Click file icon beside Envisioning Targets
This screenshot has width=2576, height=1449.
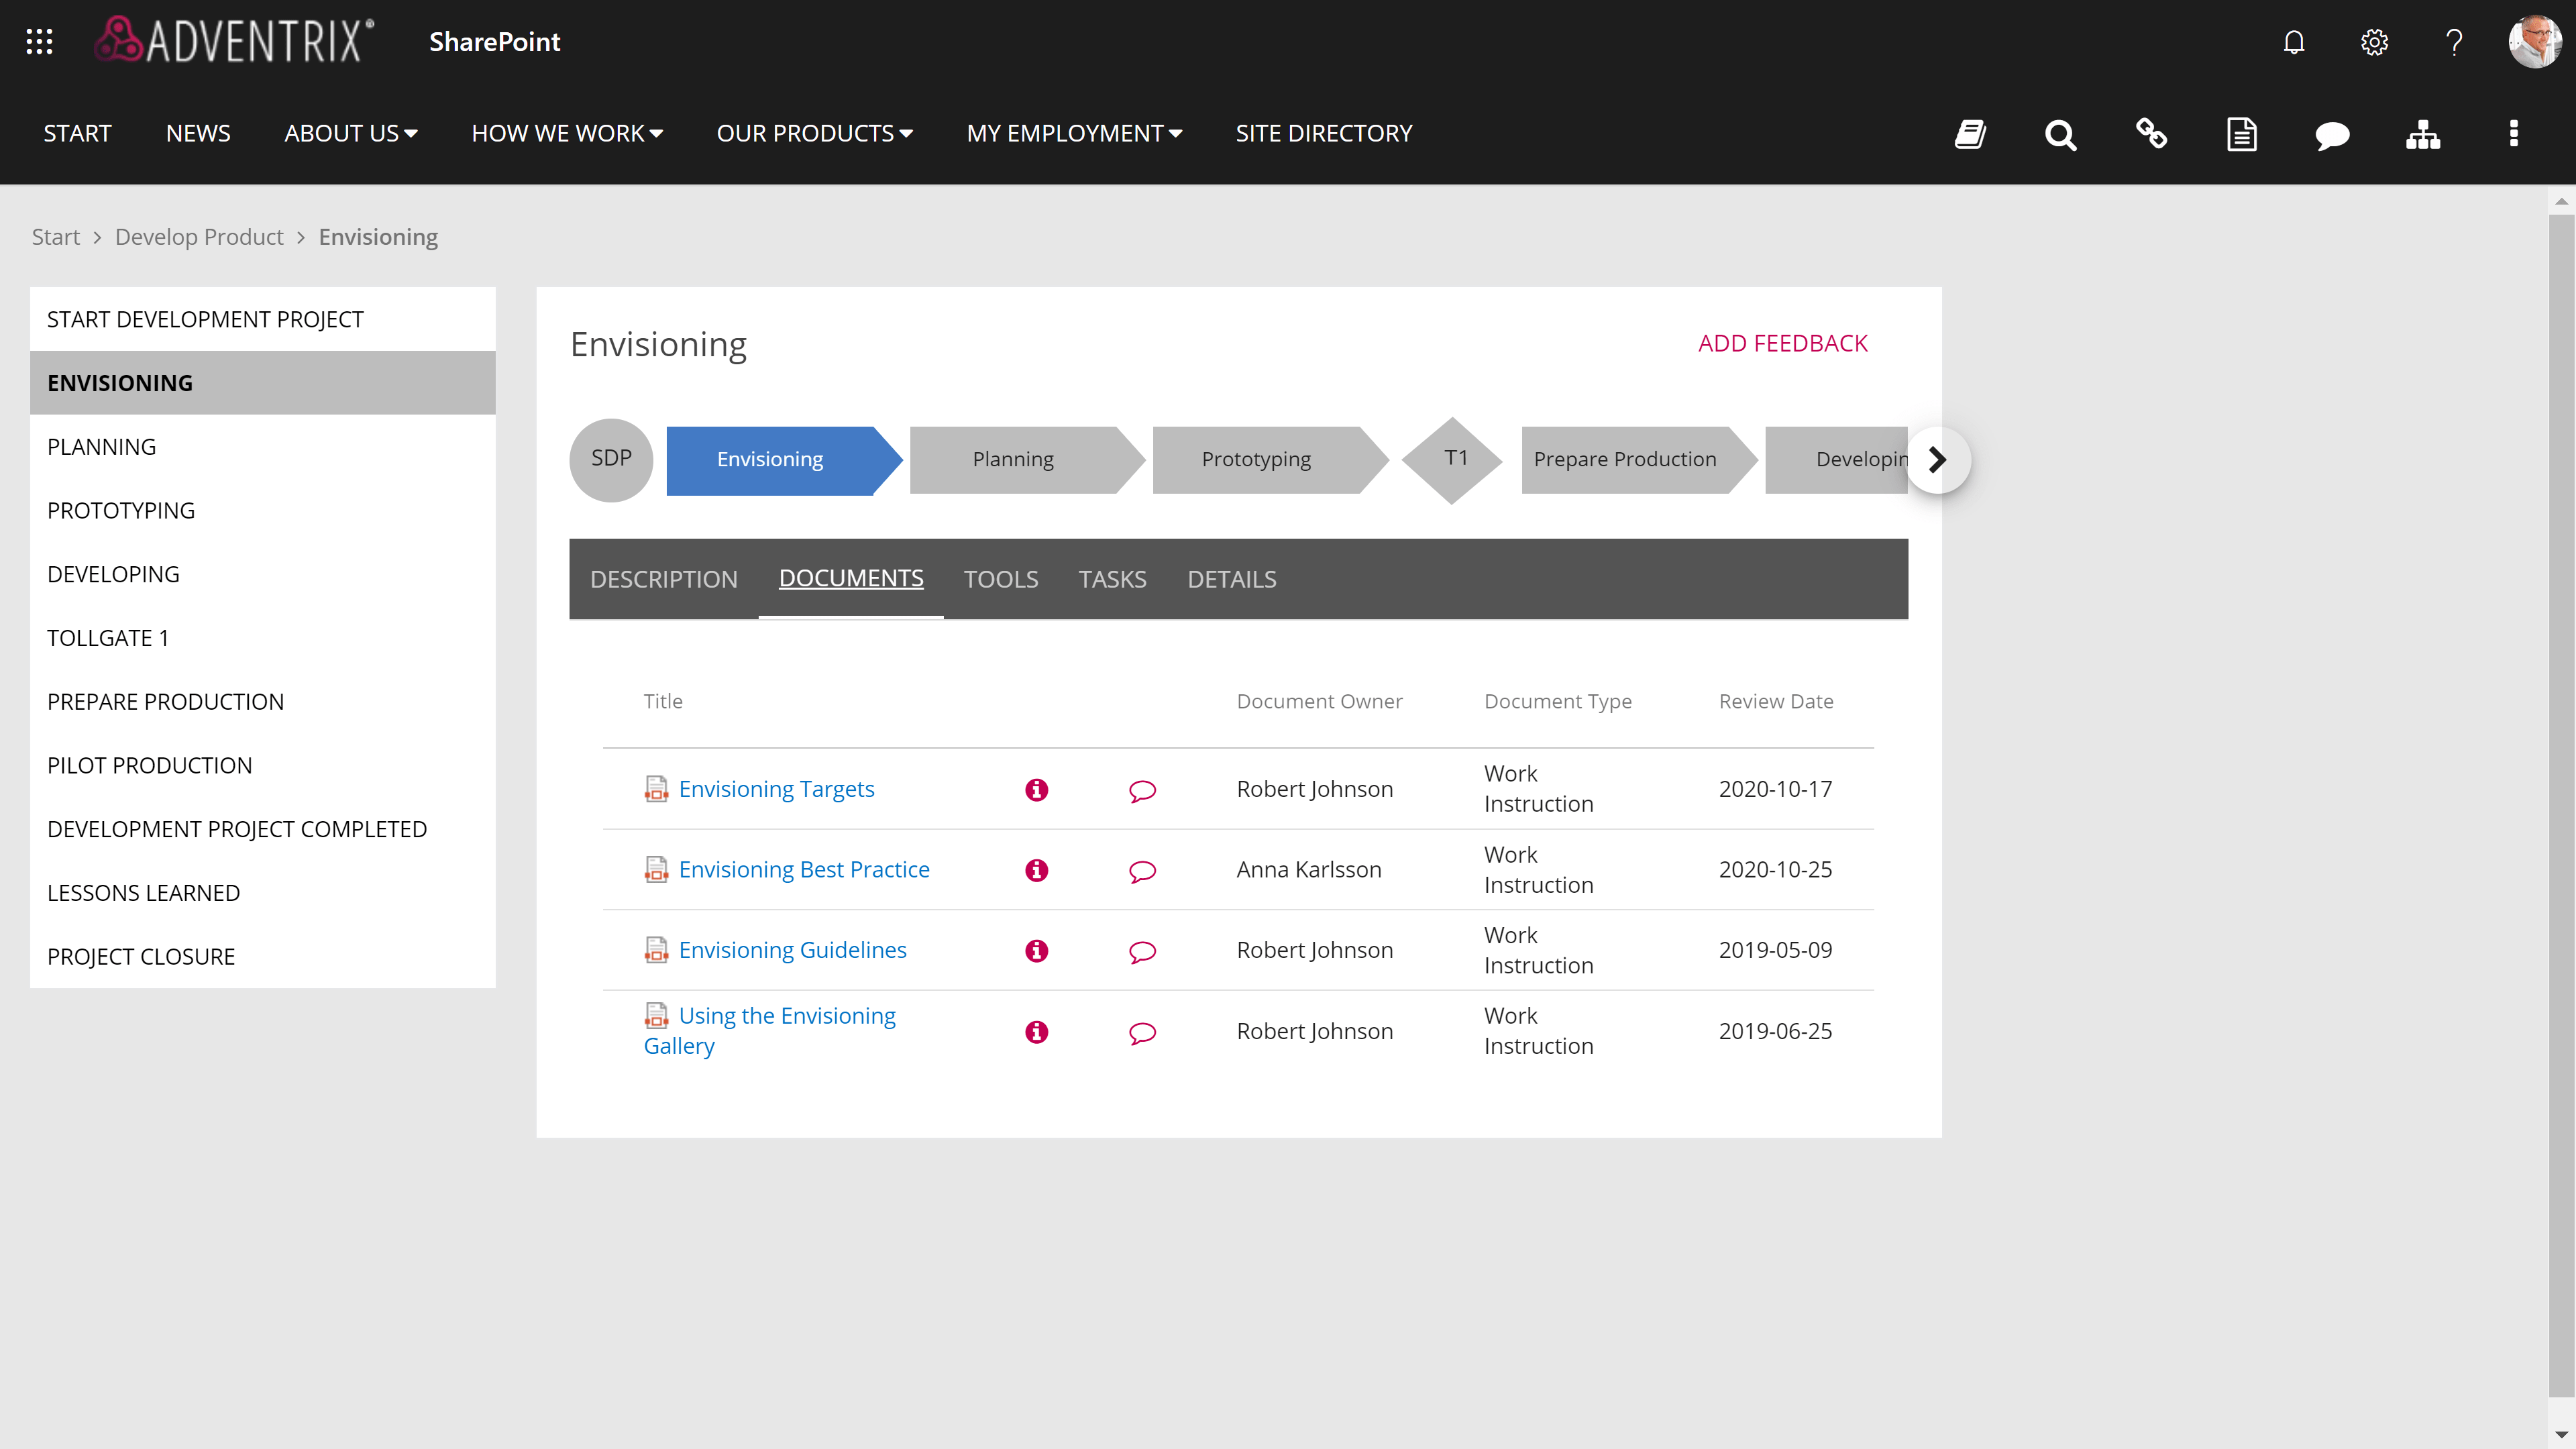[x=656, y=789]
